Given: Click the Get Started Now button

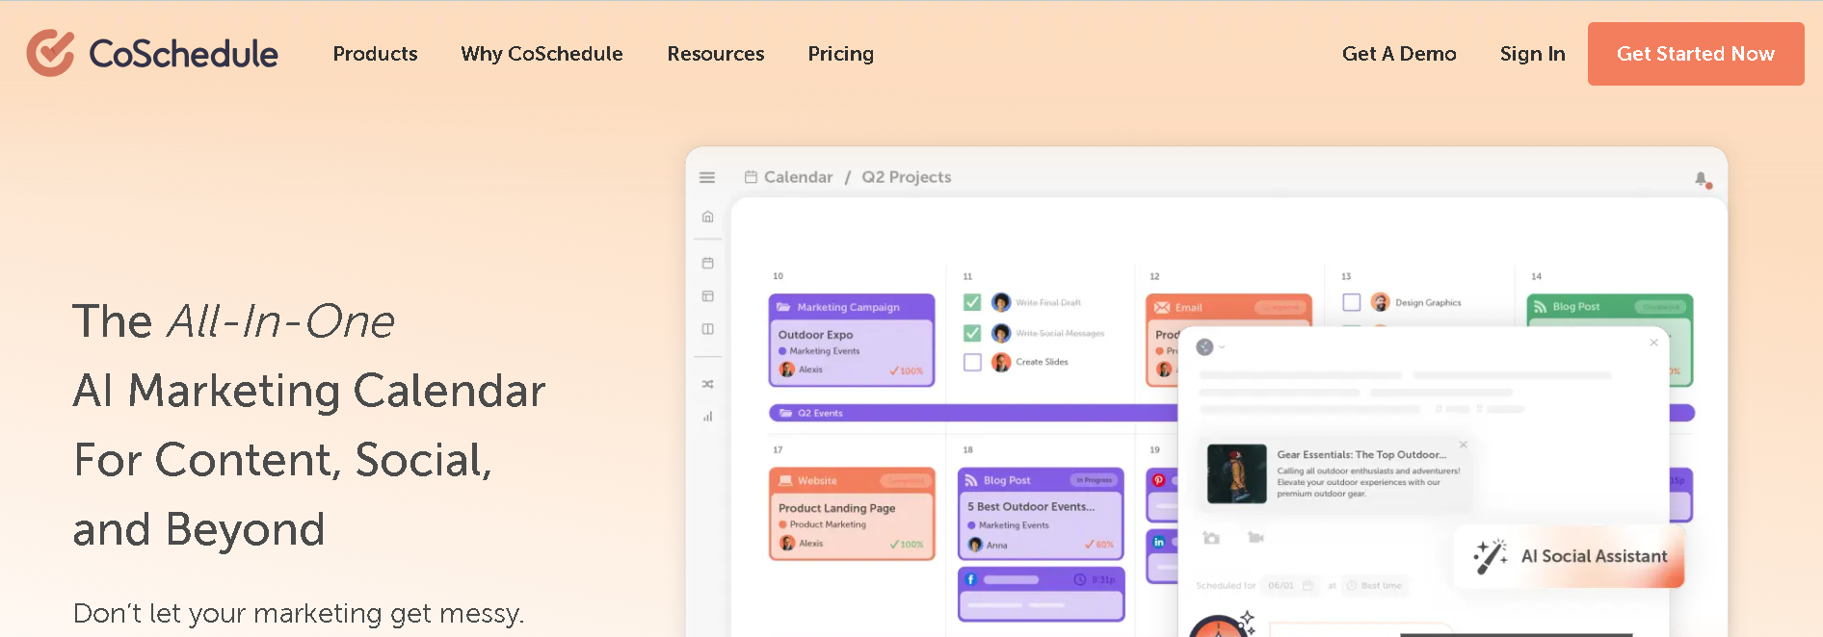Looking at the screenshot, I should [x=1696, y=54].
